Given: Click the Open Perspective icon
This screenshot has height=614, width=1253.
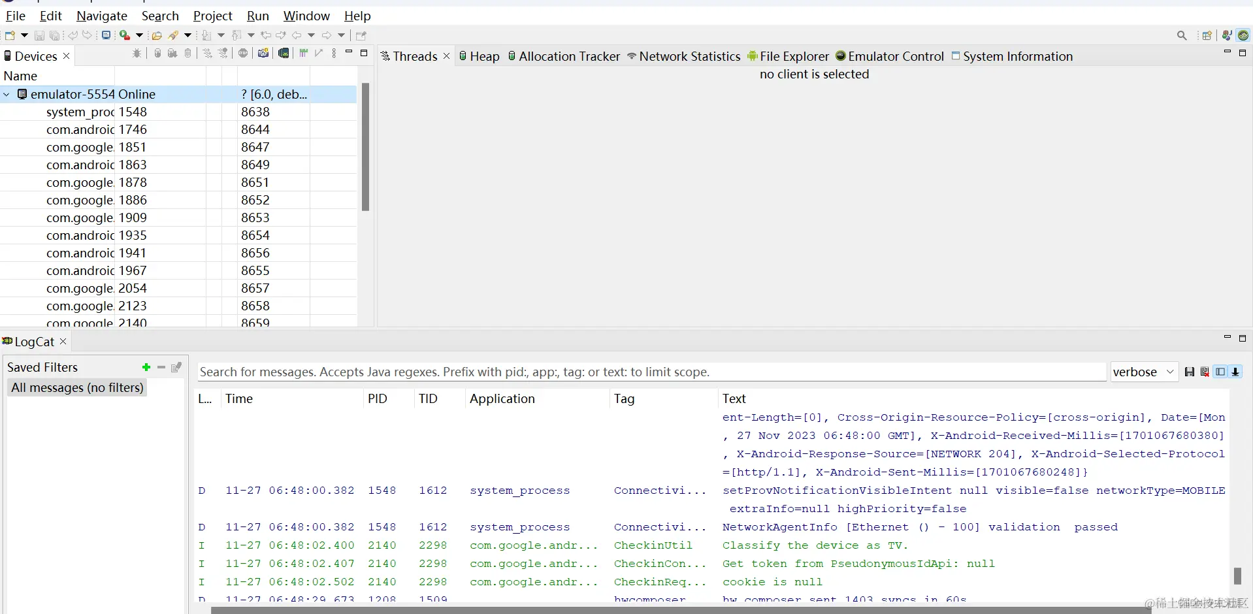Looking at the screenshot, I should [x=1207, y=35].
